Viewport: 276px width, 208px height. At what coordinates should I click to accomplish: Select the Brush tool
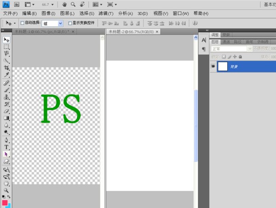pos(6,90)
